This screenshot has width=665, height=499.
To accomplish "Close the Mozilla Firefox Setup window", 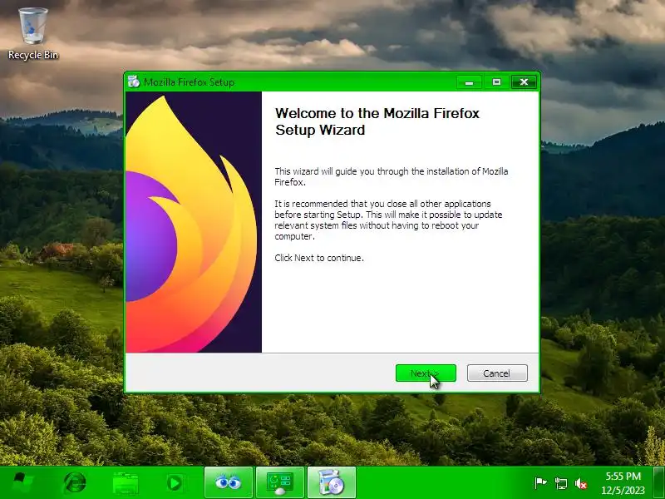I will click(x=524, y=82).
